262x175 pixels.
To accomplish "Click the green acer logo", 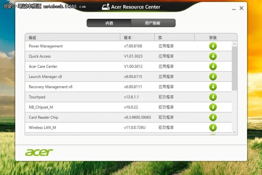I will [x=39, y=152].
